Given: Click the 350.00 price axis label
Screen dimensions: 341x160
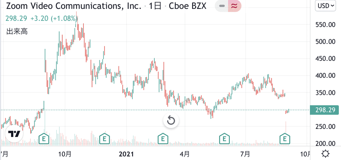Looking at the screenshot, I should point(325,92).
